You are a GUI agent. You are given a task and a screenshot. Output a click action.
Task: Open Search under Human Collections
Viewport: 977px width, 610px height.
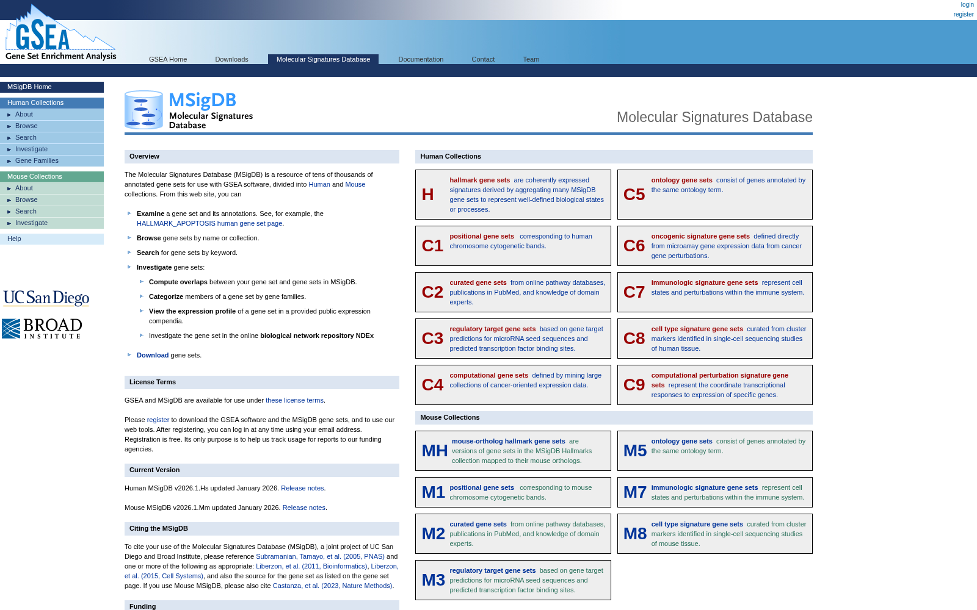52,138
